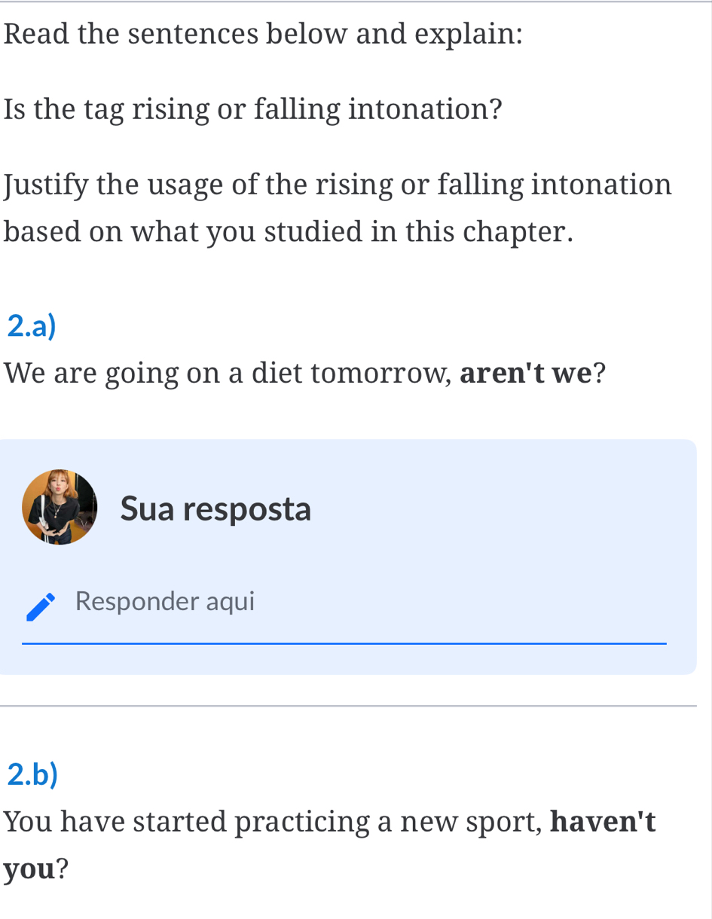Viewport: 712px width, 919px height.
Task: Click the "Justify the usage" instruction line
Action: pos(338,184)
